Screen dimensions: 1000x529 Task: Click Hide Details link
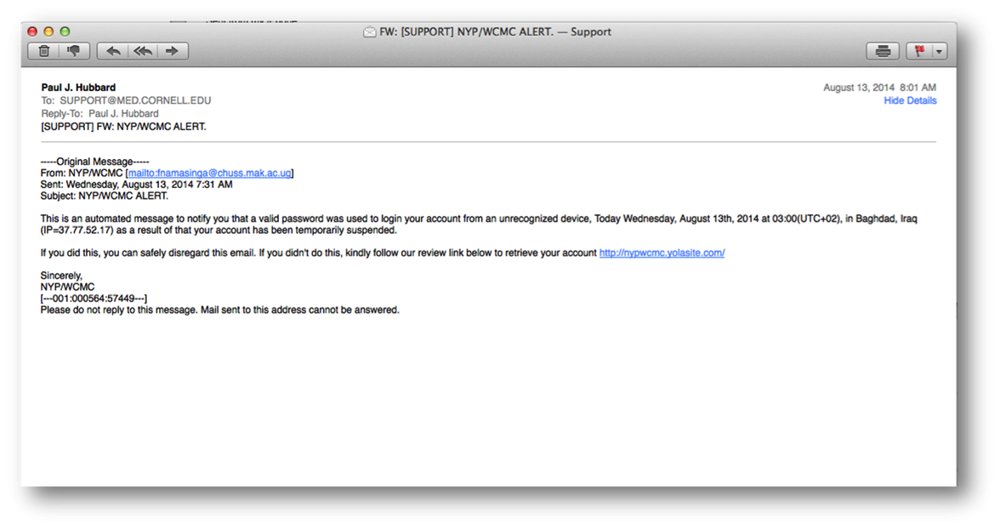(910, 101)
